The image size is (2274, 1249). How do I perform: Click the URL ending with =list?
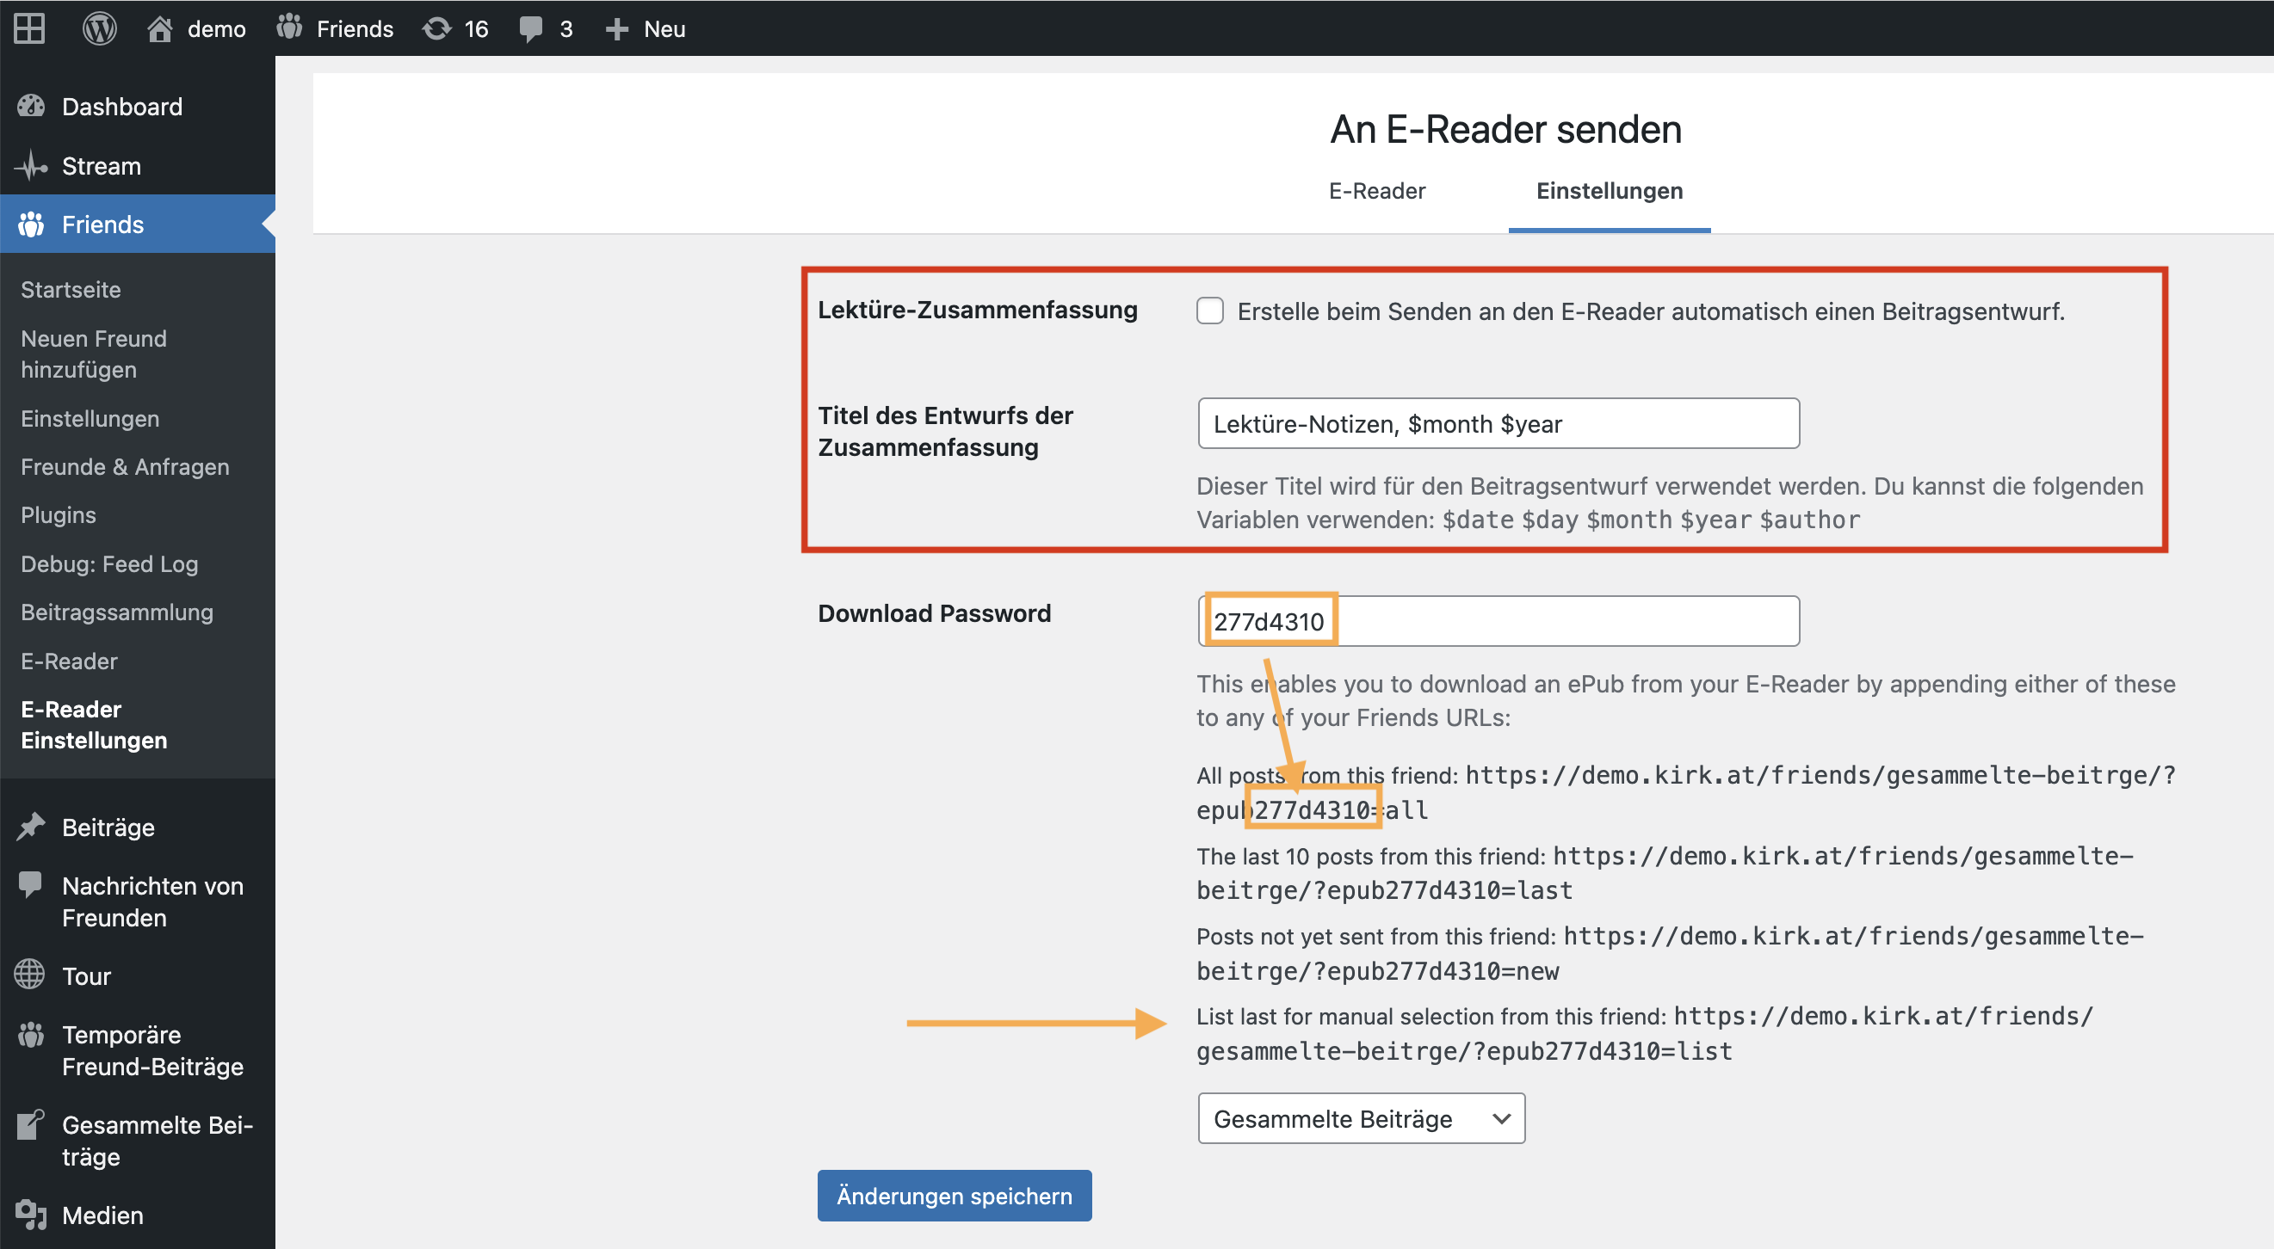point(1646,1033)
